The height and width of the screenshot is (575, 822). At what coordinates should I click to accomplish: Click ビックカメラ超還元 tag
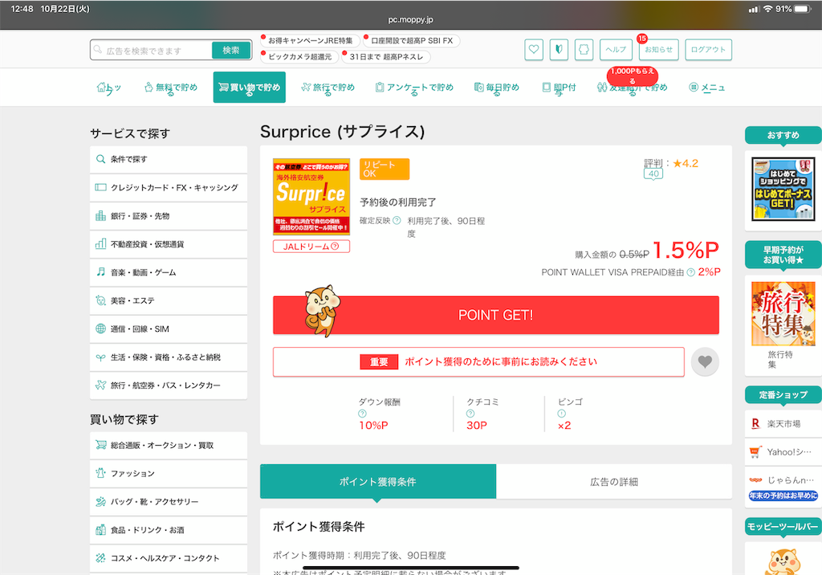pyautogui.click(x=299, y=57)
